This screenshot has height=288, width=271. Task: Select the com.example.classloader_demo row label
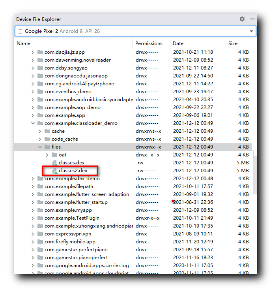81,123
